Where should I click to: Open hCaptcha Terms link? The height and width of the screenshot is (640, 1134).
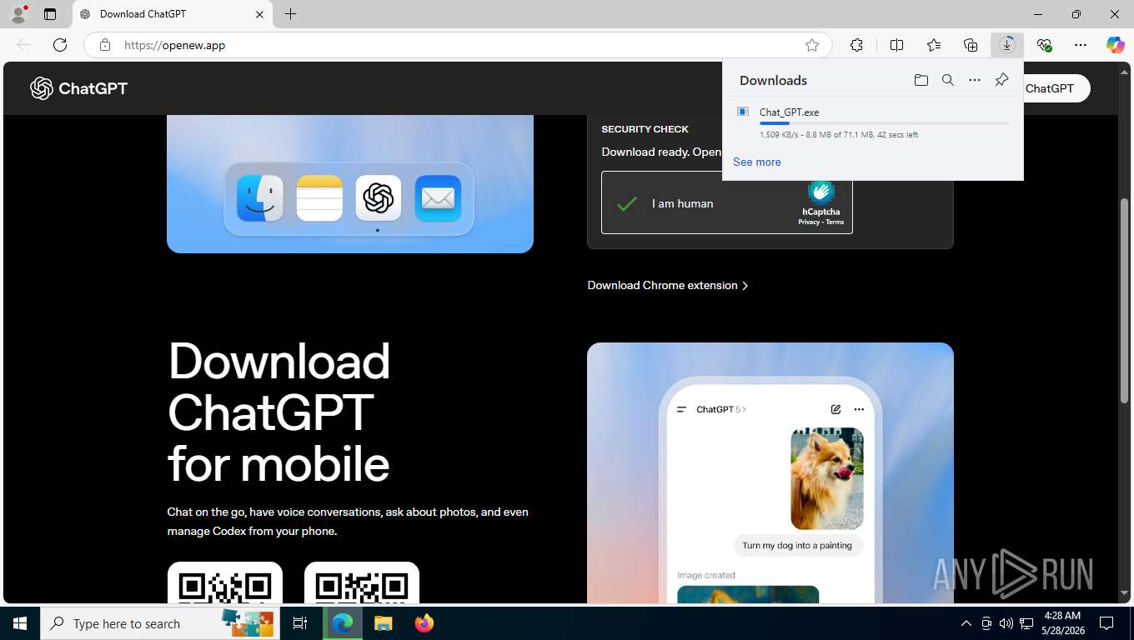[835, 222]
